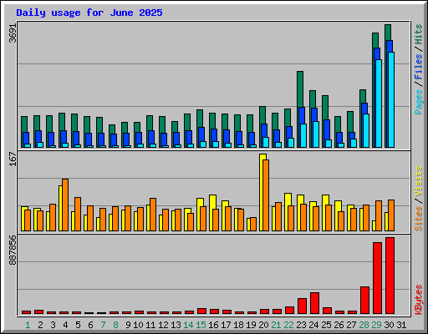Click the cyan "Pages" legend label
This screenshot has height=334, width=428.
click(419, 102)
